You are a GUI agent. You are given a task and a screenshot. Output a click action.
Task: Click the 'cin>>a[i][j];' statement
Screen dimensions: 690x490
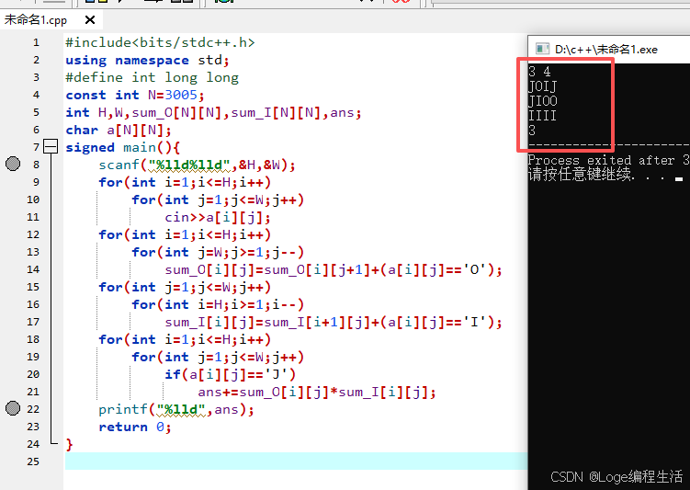coord(218,218)
